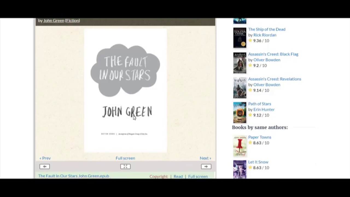Open The Fault in Our Stars John Green.epub link

74,176
